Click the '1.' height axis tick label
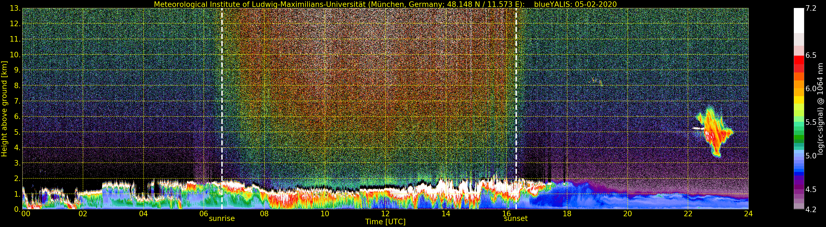Image resolution: width=826 pixels, height=227 pixels. tap(17, 194)
